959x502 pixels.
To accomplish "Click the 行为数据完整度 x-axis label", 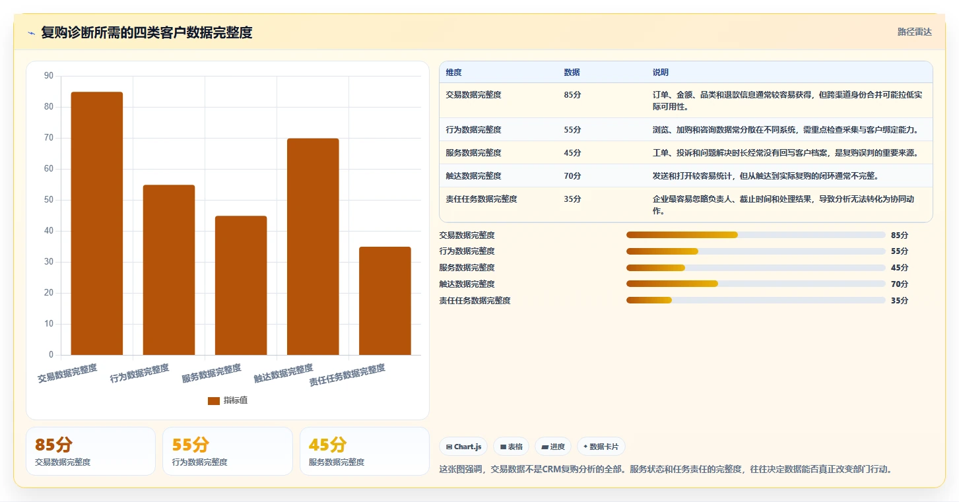I will (x=139, y=373).
